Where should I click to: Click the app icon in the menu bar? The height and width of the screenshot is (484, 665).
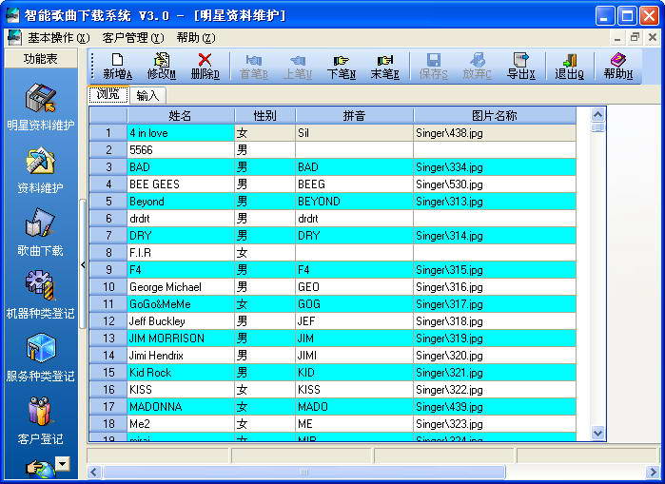pyautogui.click(x=14, y=38)
